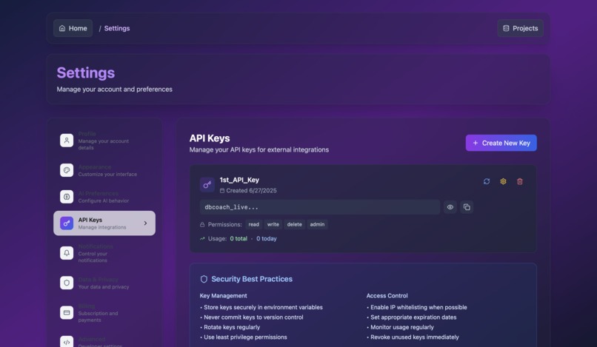Click the 'API Keys' section heading
This screenshot has width=597, height=347.
pyautogui.click(x=210, y=138)
